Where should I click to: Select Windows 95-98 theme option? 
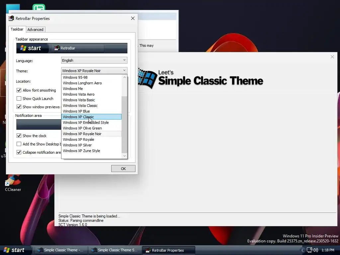point(91,77)
